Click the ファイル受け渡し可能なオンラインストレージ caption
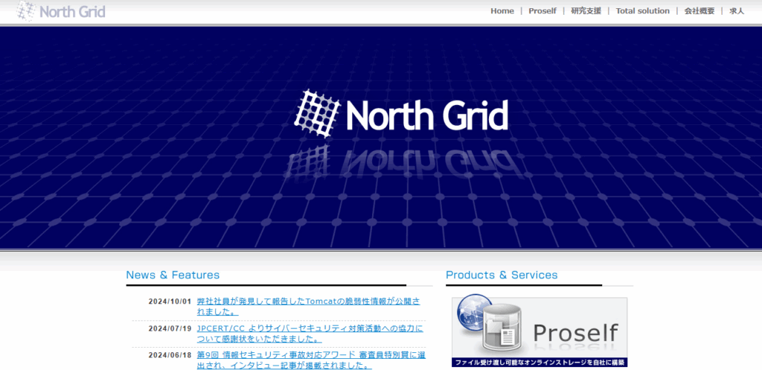 [x=540, y=363]
